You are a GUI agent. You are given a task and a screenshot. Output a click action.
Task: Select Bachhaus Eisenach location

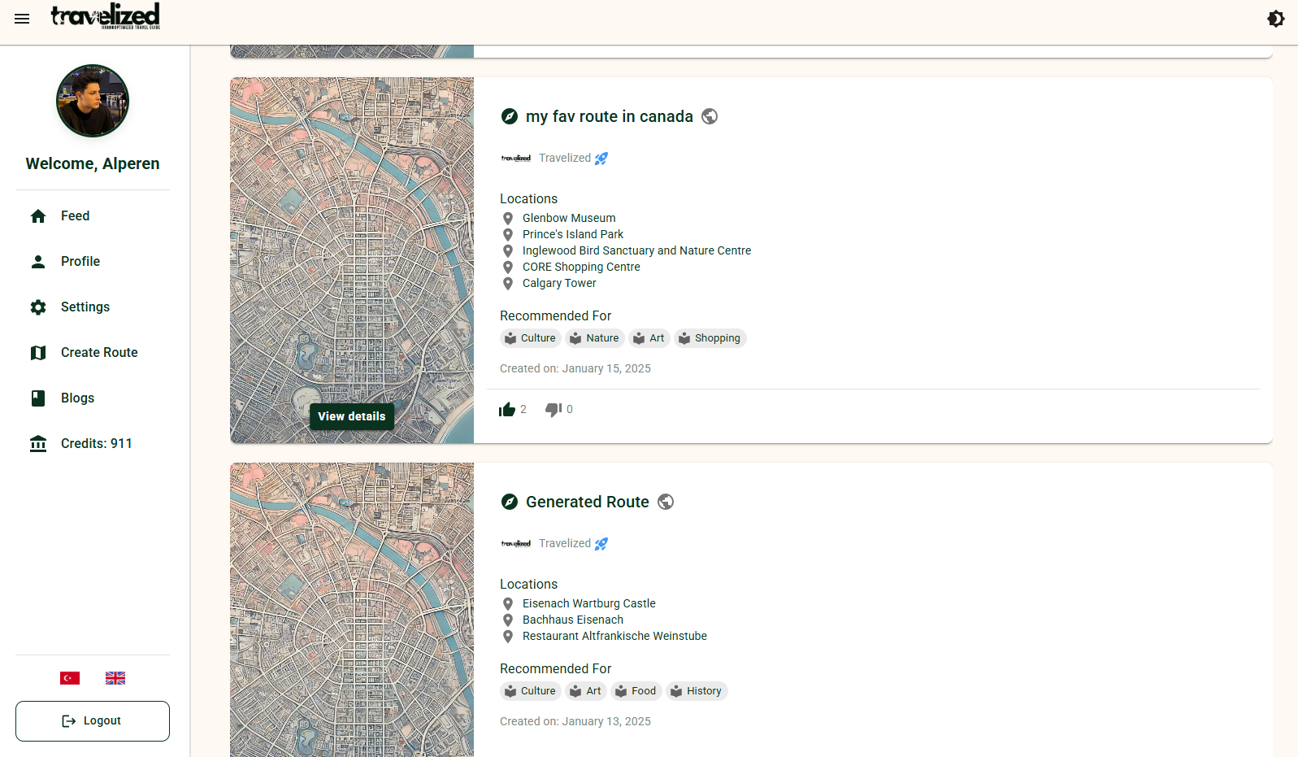(573, 620)
